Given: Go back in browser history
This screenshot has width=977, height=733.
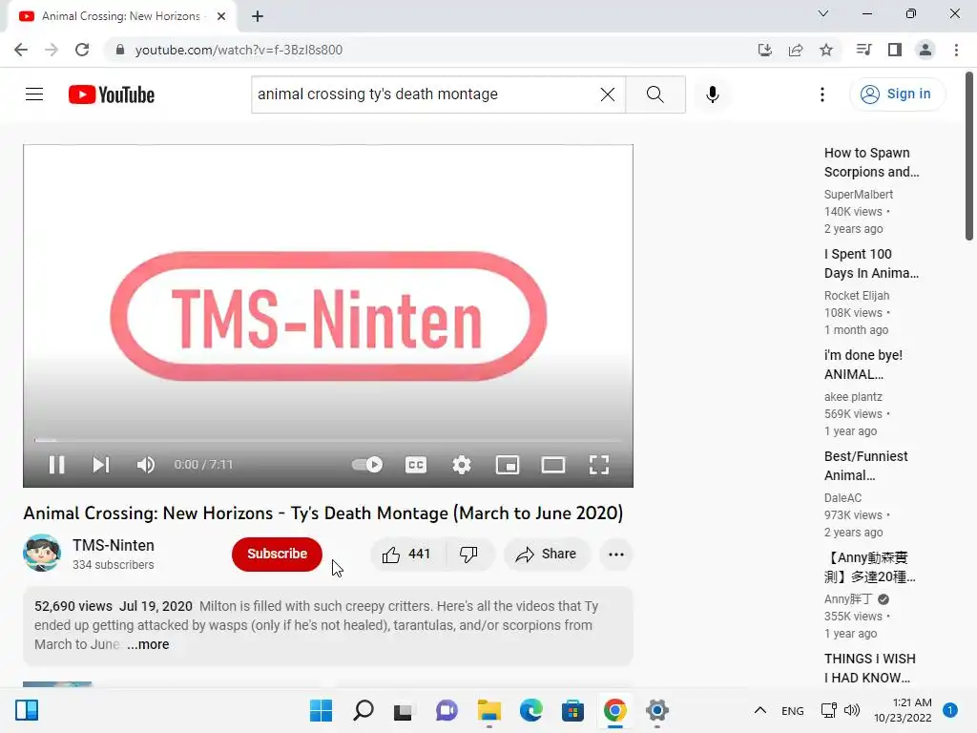Looking at the screenshot, I should (x=21, y=50).
